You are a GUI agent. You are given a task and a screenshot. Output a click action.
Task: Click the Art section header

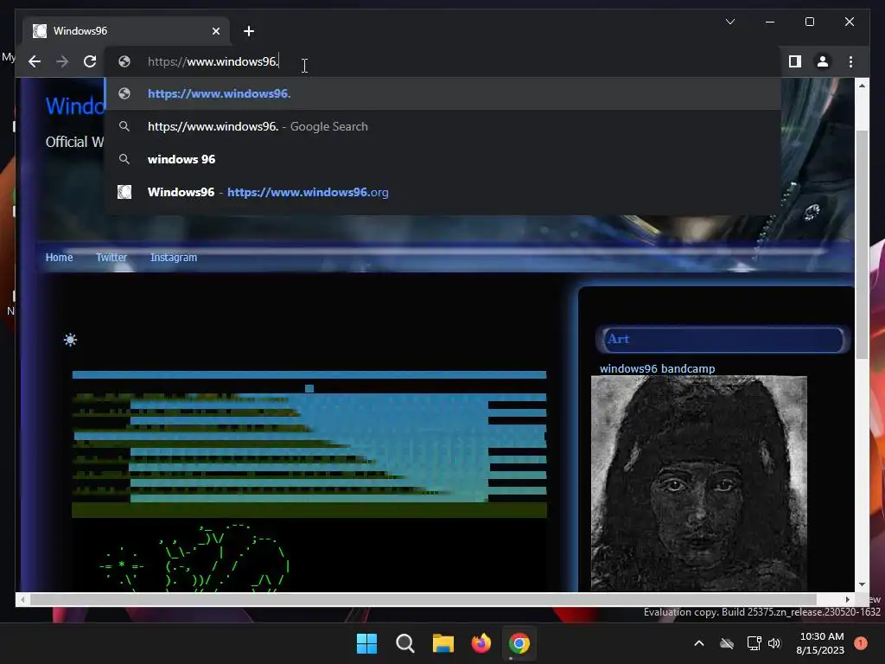click(723, 339)
